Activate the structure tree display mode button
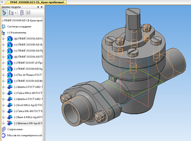The width and height of the screenshot is (191, 141). [x=4, y=13]
